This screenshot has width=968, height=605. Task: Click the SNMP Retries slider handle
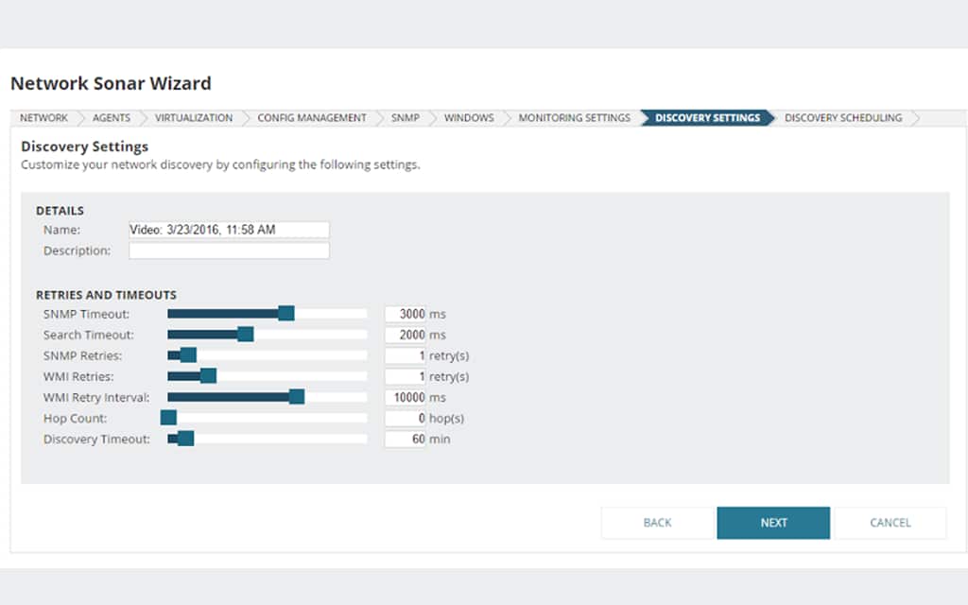(187, 354)
